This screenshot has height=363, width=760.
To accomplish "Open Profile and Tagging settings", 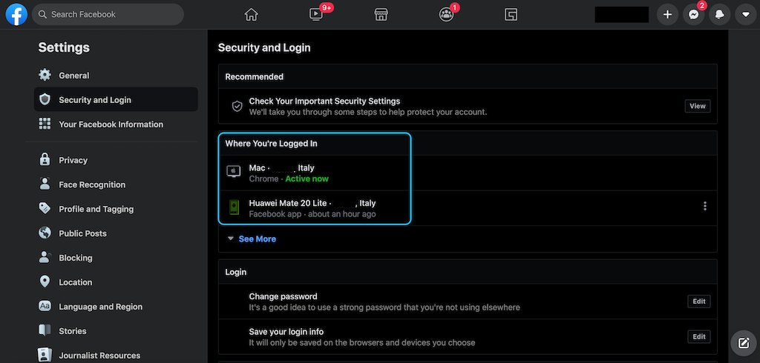I will tap(116, 209).
